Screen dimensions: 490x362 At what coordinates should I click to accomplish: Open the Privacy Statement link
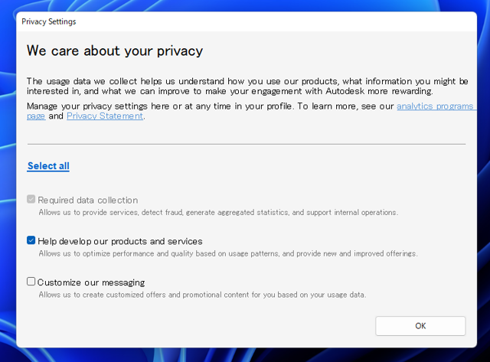tap(105, 116)
